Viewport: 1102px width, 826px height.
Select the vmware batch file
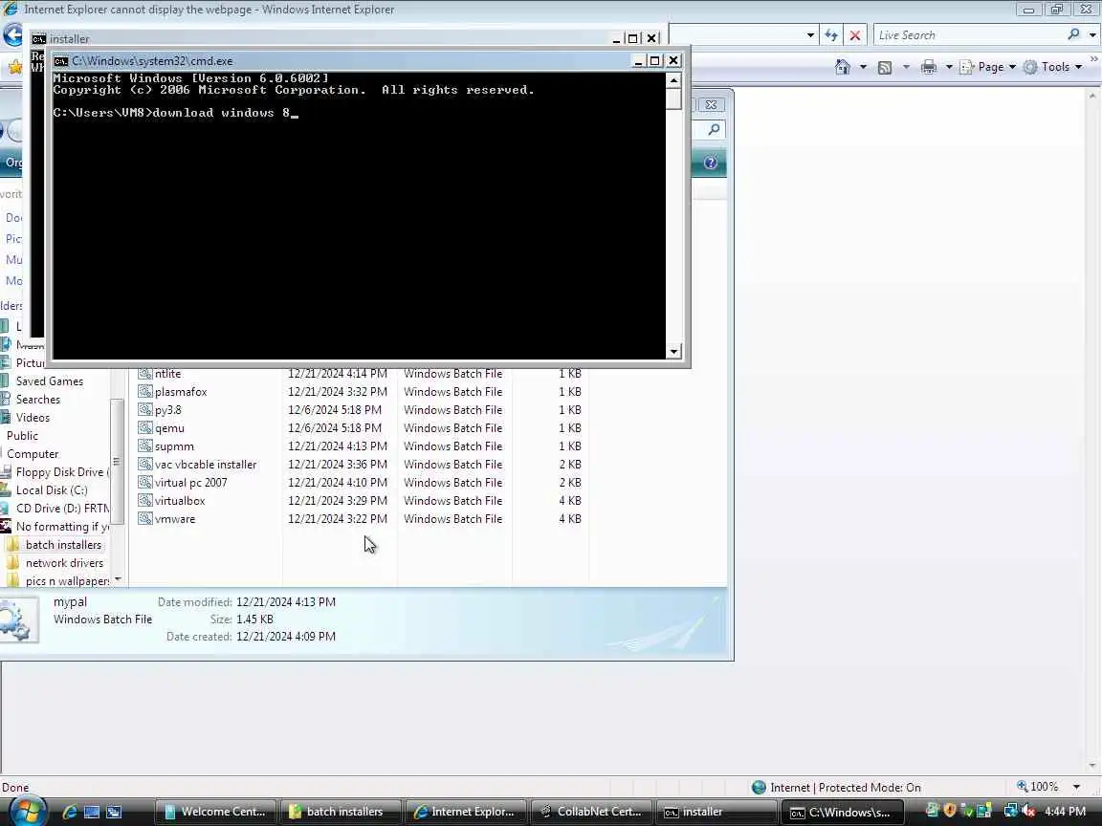175,520
